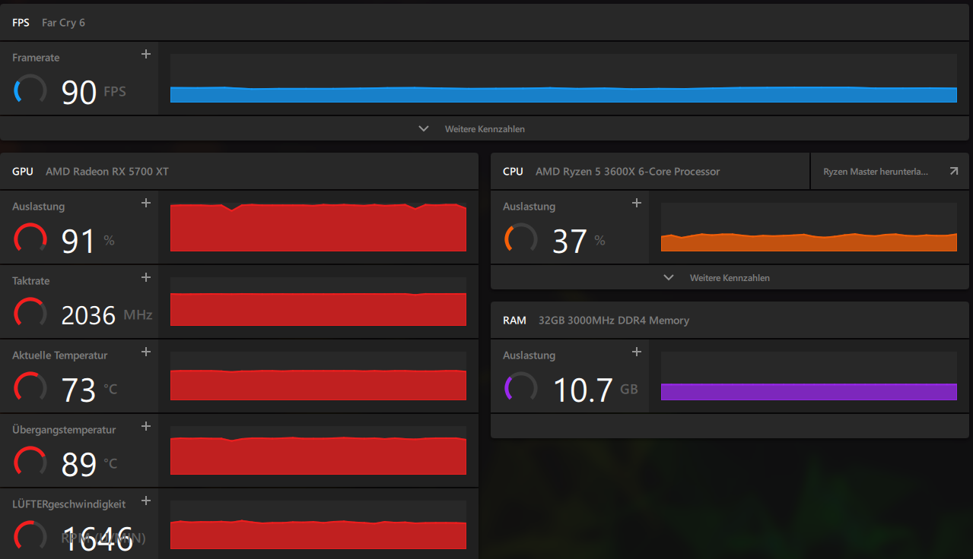Click the purple RAM gauge ring
973x559 pixels.
point(521,388)
